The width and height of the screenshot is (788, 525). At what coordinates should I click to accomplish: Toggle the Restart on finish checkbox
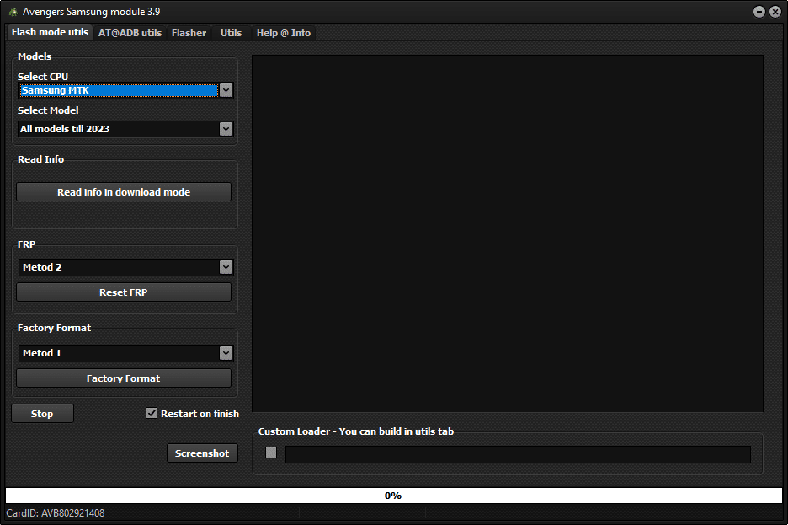pyautogui.click(x=152, y=413)
